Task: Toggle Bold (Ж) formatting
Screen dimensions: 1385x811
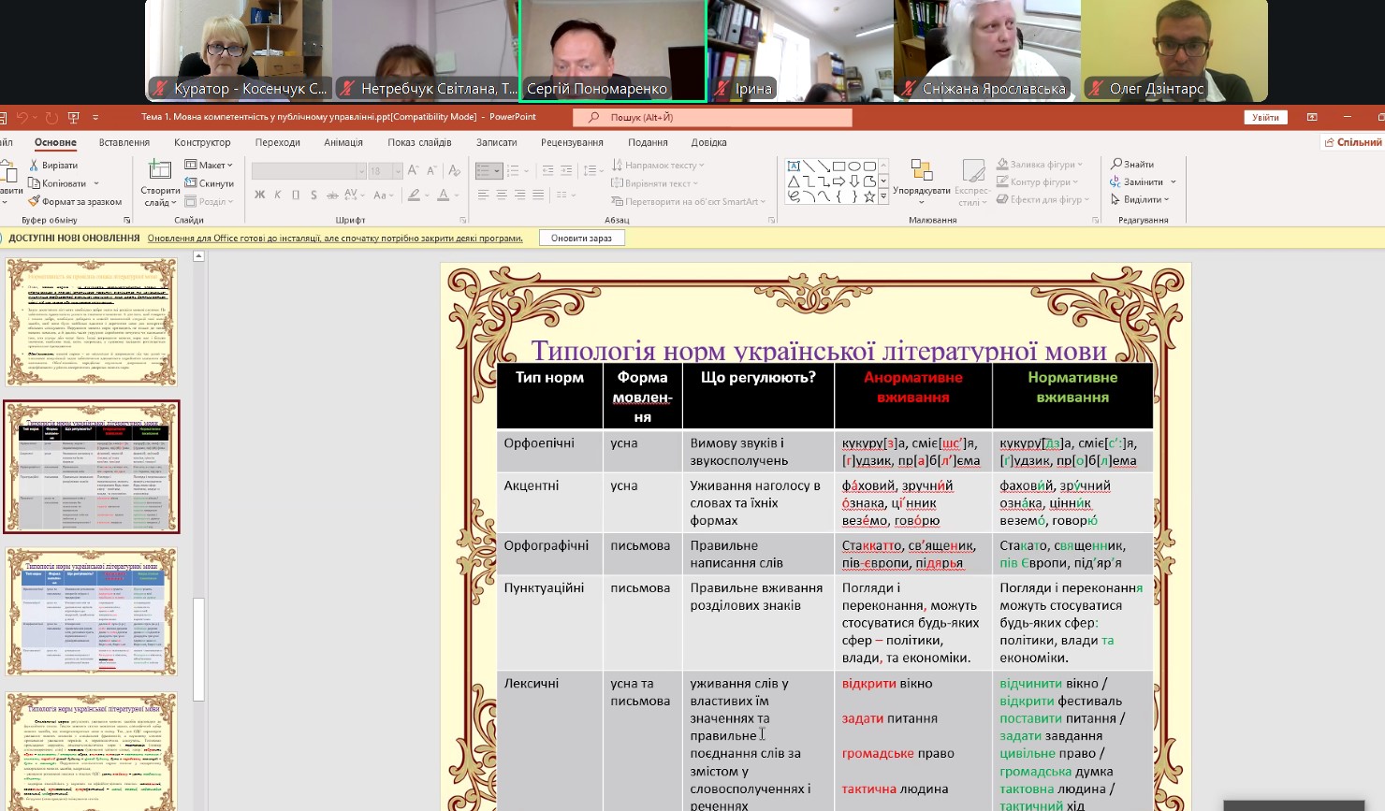Action: click(x=259, y=195)
